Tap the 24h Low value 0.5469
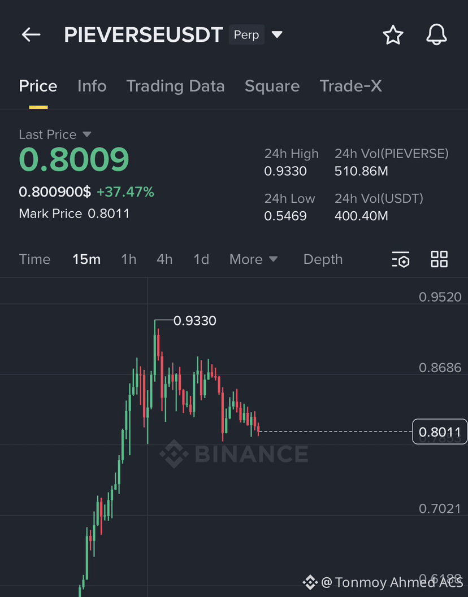The height and width of the screenshot is (597, 468). tap(285, 216)
